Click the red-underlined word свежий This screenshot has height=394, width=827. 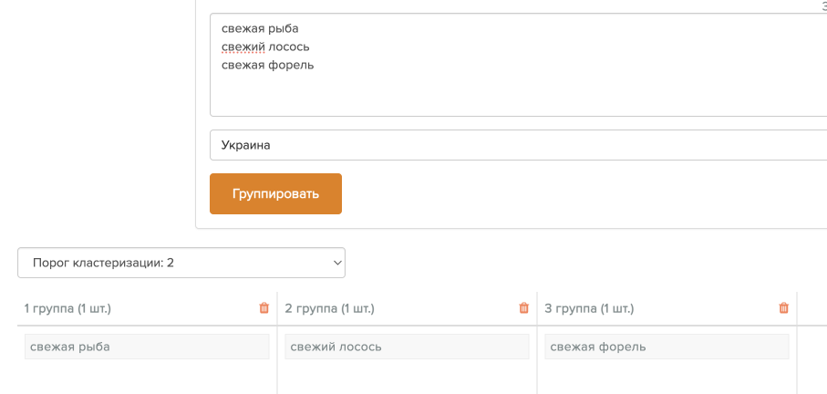click(243, 47)
